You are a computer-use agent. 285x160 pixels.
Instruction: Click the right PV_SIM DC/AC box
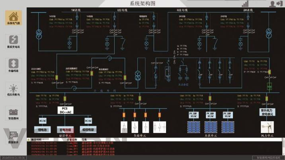pos(228,115)
